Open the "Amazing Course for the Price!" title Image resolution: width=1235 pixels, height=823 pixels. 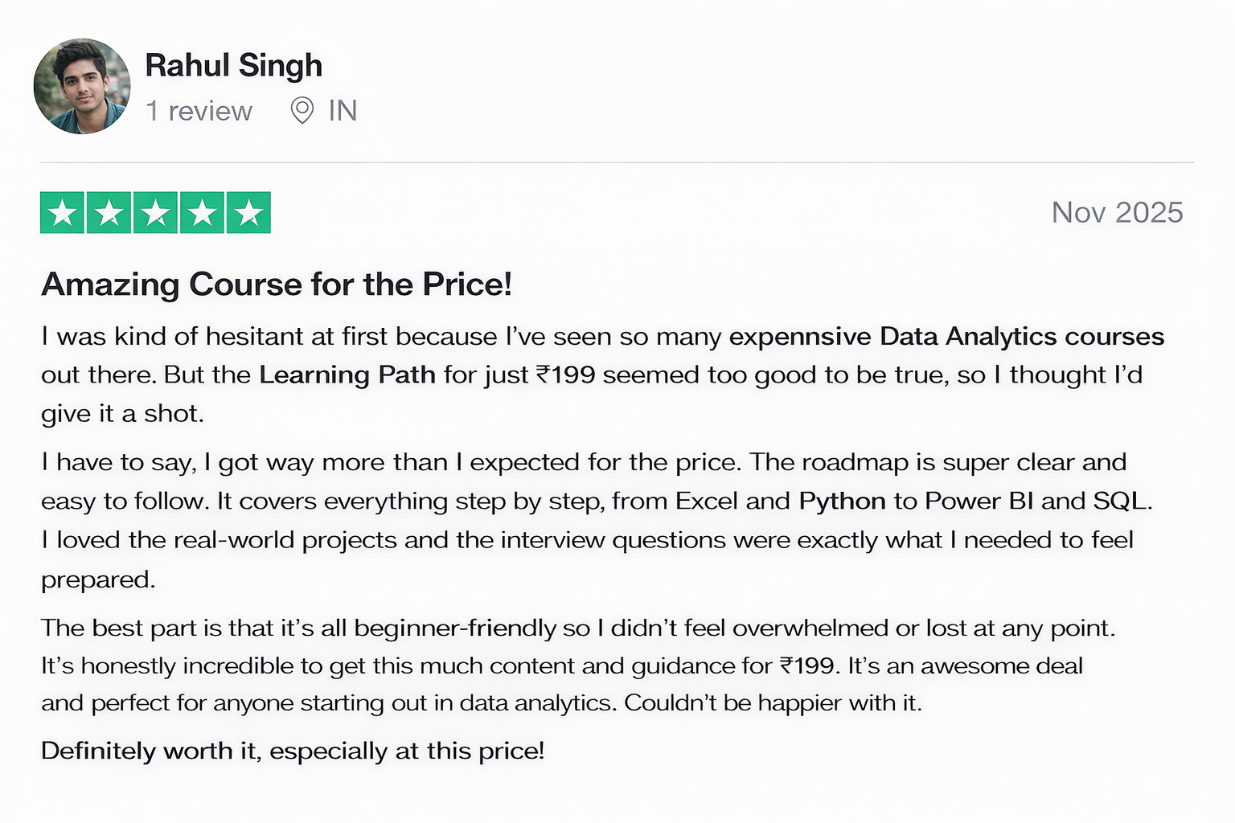click(x=277, y=285)
